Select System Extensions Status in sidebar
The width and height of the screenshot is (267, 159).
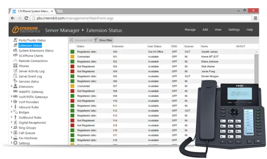coord(36,51)
